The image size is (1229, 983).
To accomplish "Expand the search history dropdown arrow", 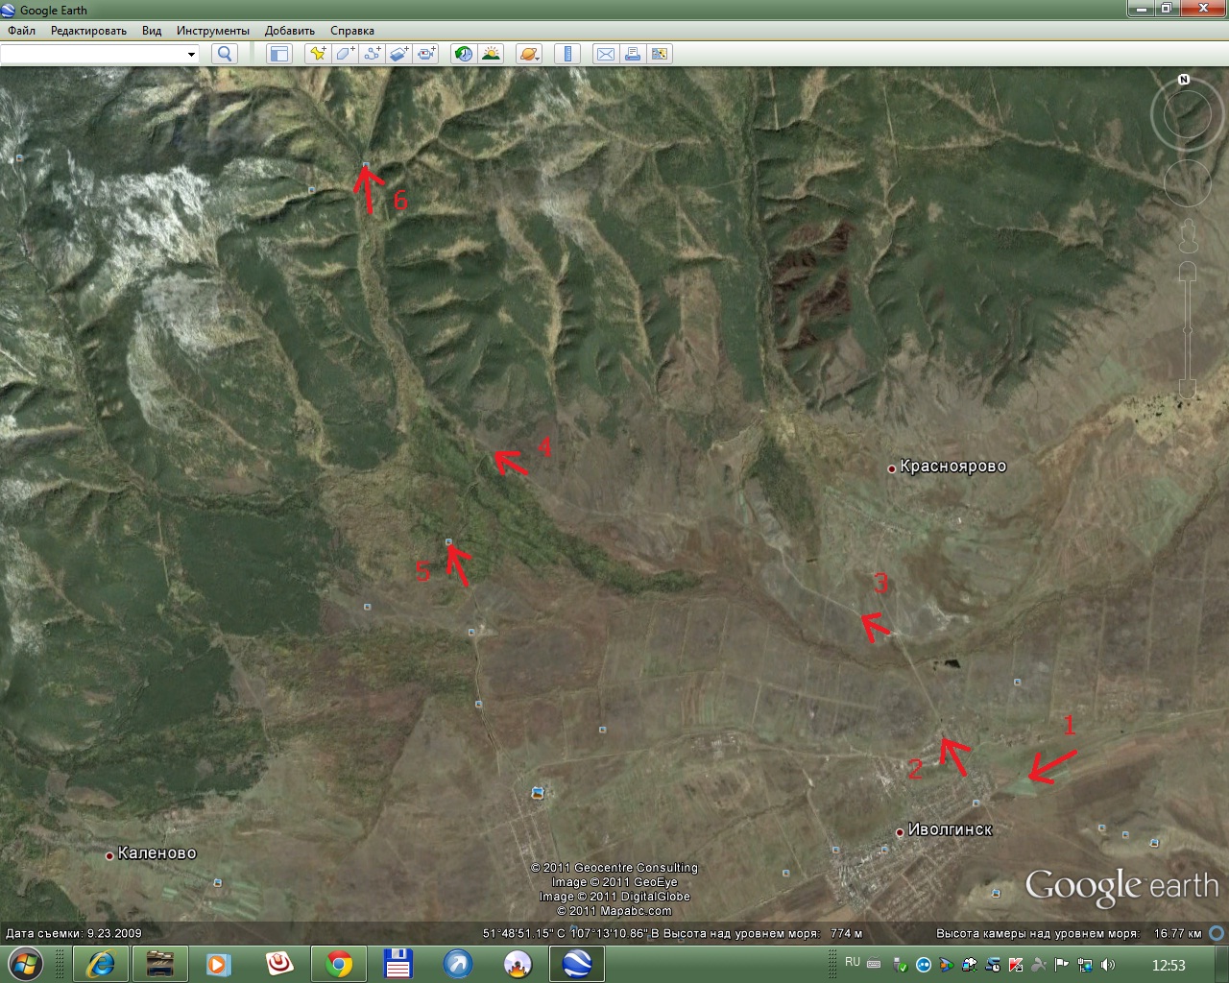I will (x=191, y=54).
